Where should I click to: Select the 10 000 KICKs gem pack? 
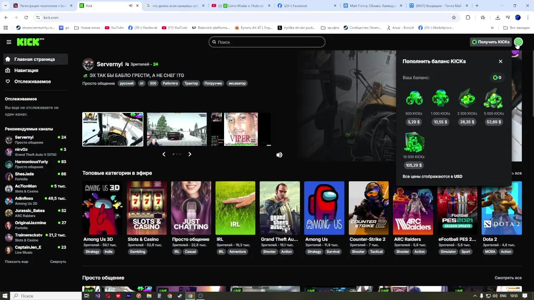(x=414, y=142)
